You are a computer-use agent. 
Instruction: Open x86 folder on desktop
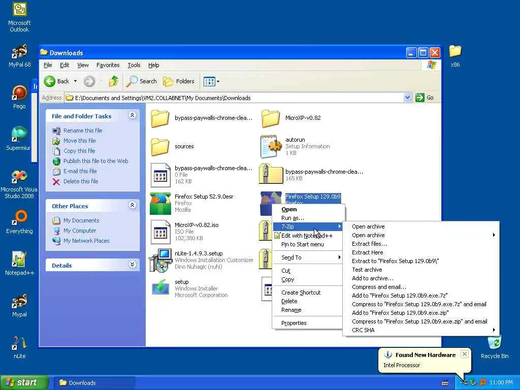tap(455, 56)
